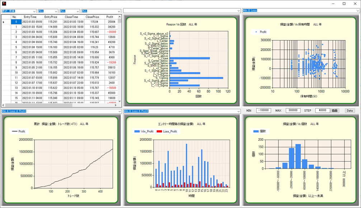Image resolution: width=361 pixels, height=208 pixels.
Task: Click the left arrow on the table's horizontal scrollbar
Action: pos(4,105)
